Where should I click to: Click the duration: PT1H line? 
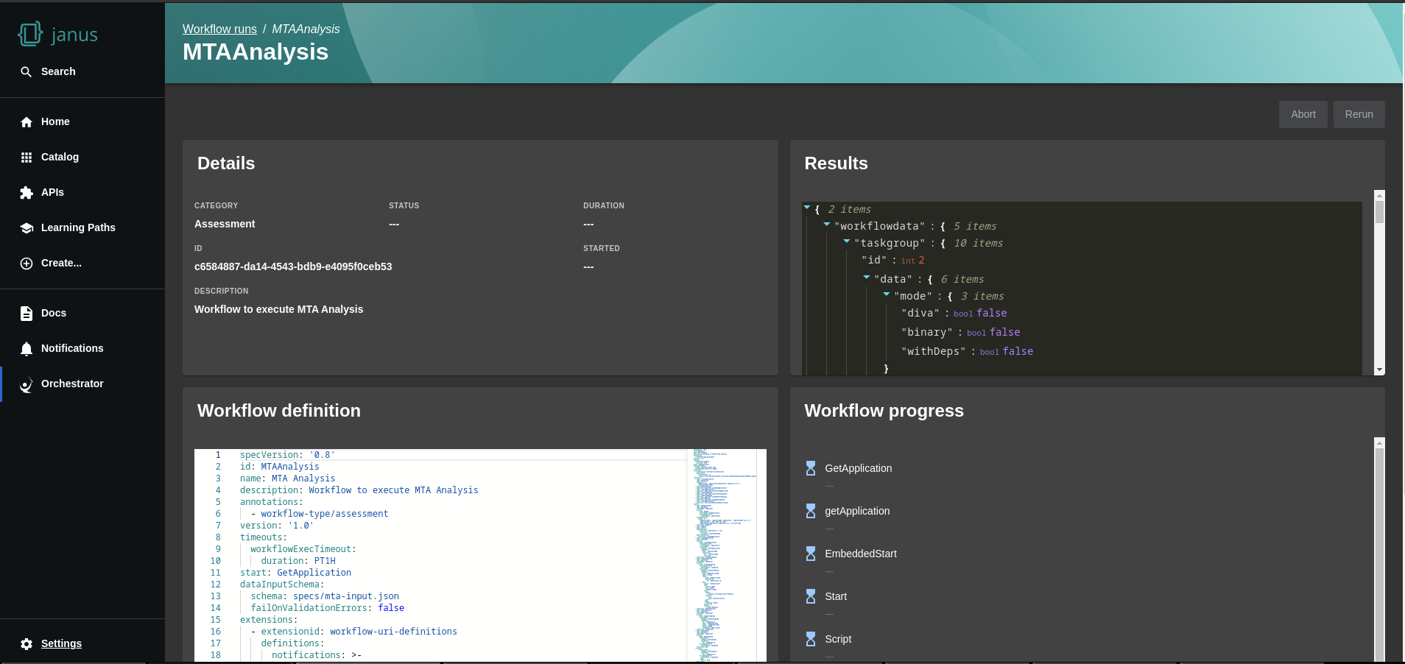(x=298, y=561)
